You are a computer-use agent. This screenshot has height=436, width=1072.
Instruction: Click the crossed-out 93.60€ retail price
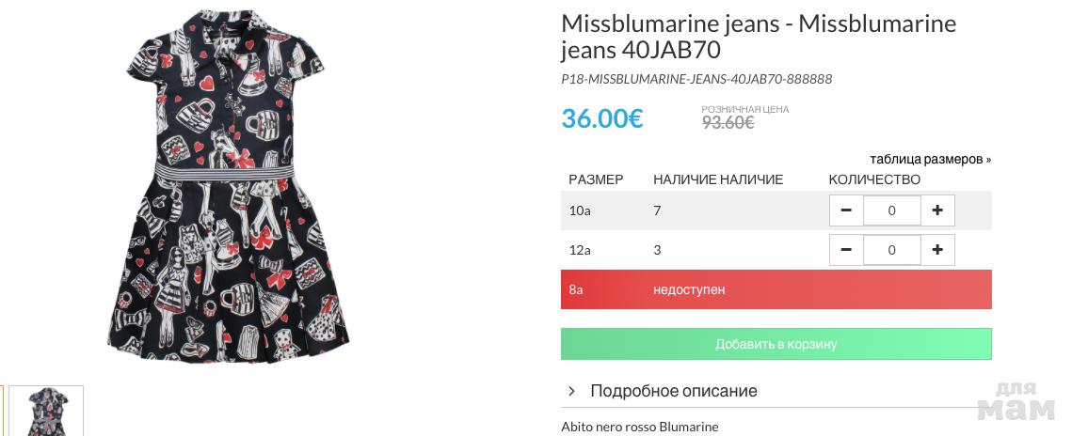tap(728, 122)
